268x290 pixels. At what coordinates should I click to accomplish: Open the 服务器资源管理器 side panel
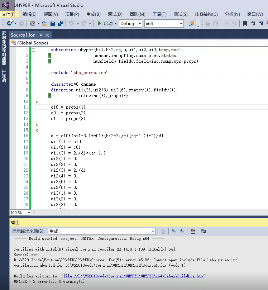(x=4, y=48)
